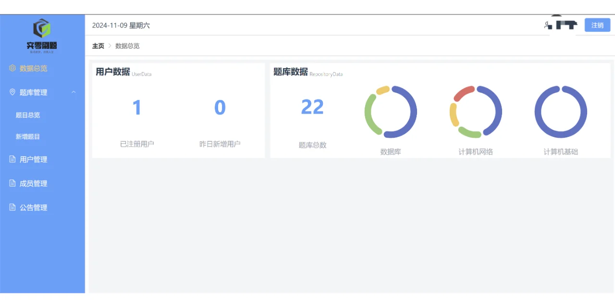Navigate to 主页 via the breadcrumb link

click(98, 46)
